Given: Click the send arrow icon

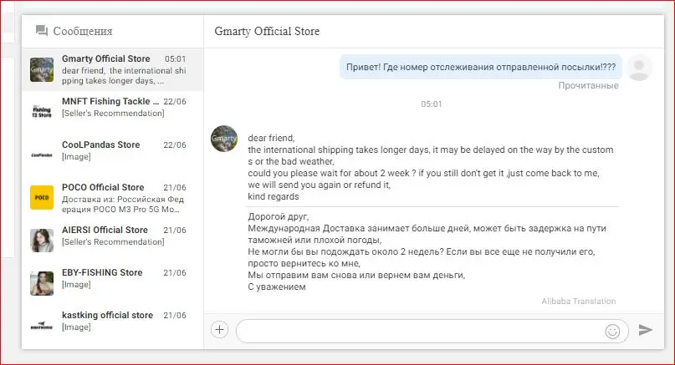Looking at the screenshot, I should click(645, 330).
